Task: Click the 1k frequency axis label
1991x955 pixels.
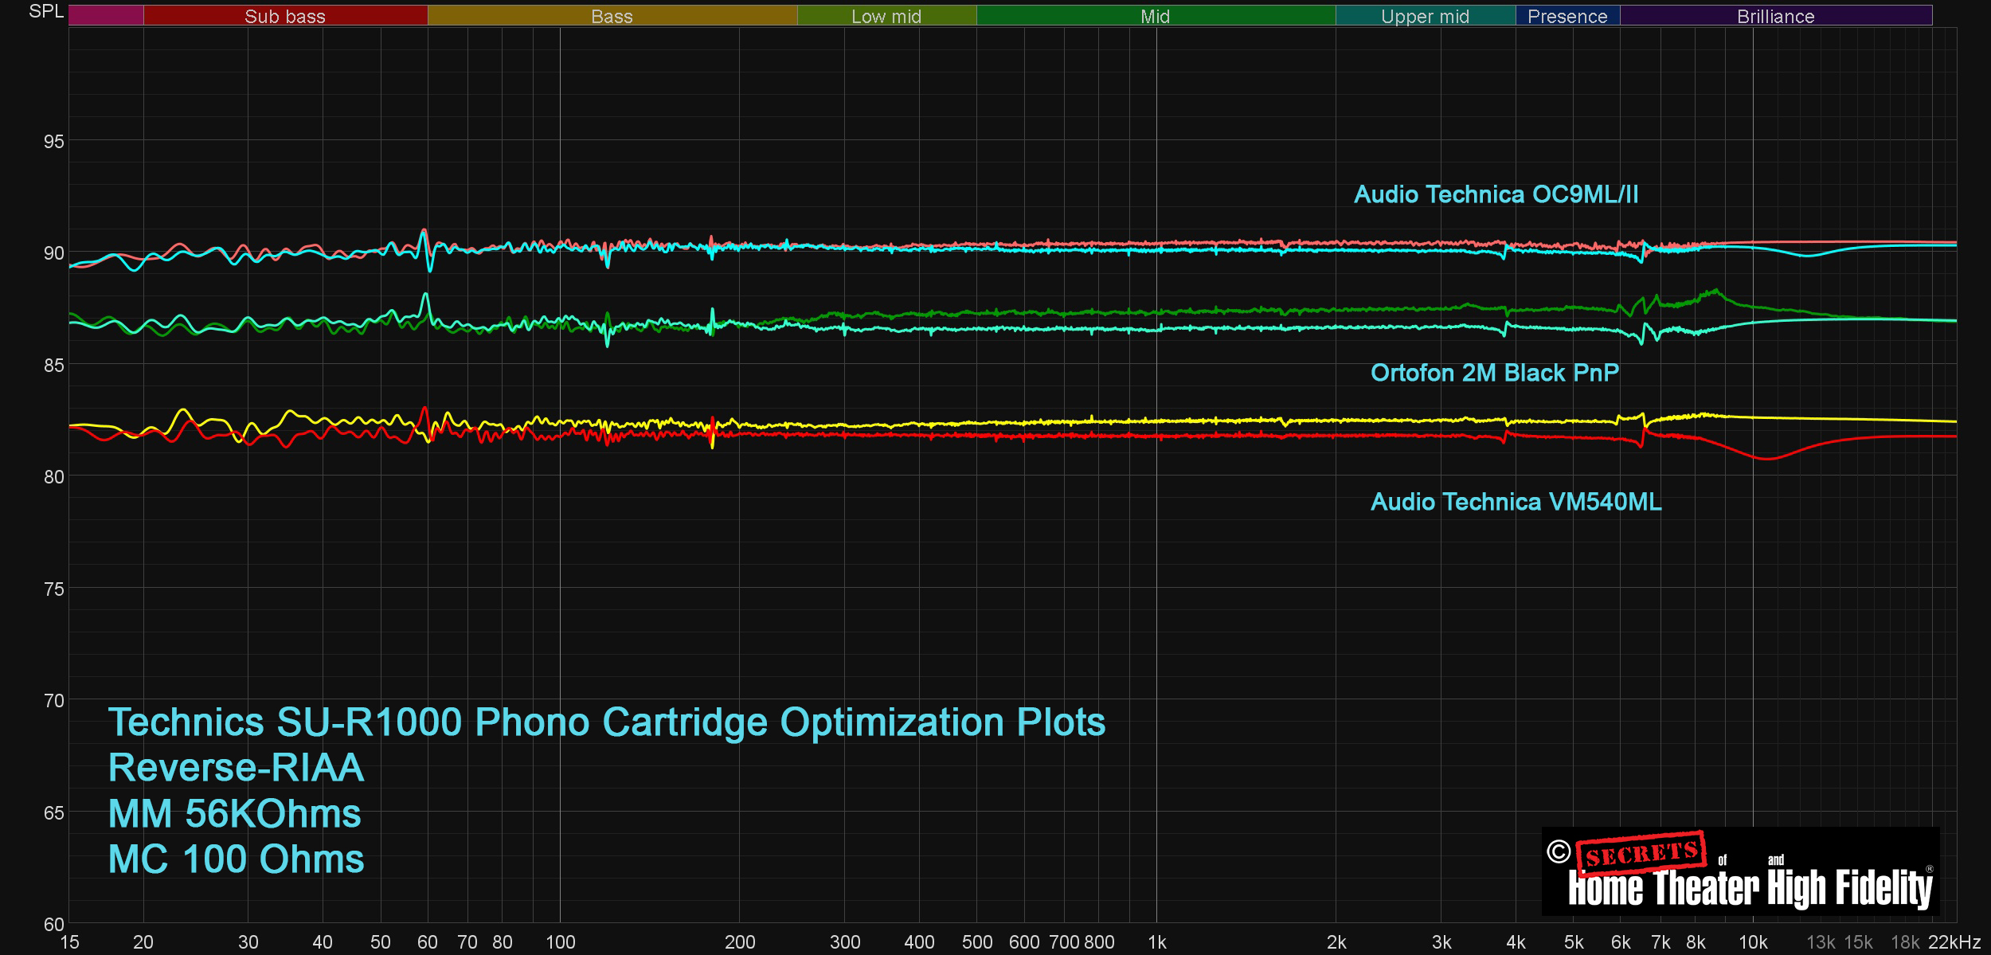Action: tap(1156, 942)
